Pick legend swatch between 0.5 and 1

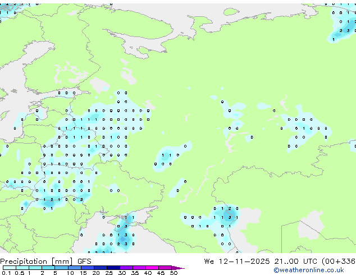(22, 268)
